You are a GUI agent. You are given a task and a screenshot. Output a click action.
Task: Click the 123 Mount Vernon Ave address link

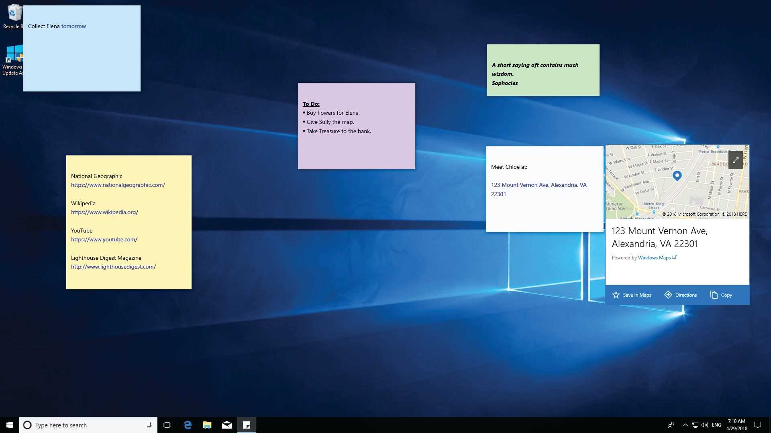[x=538, y=189]
